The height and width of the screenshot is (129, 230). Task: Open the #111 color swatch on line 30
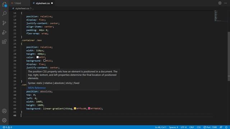(45, 61)
